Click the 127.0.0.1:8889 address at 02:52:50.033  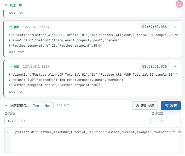tap(36, 27)
